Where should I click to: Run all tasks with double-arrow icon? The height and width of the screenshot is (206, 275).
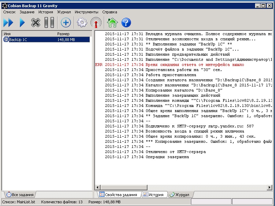8,23
